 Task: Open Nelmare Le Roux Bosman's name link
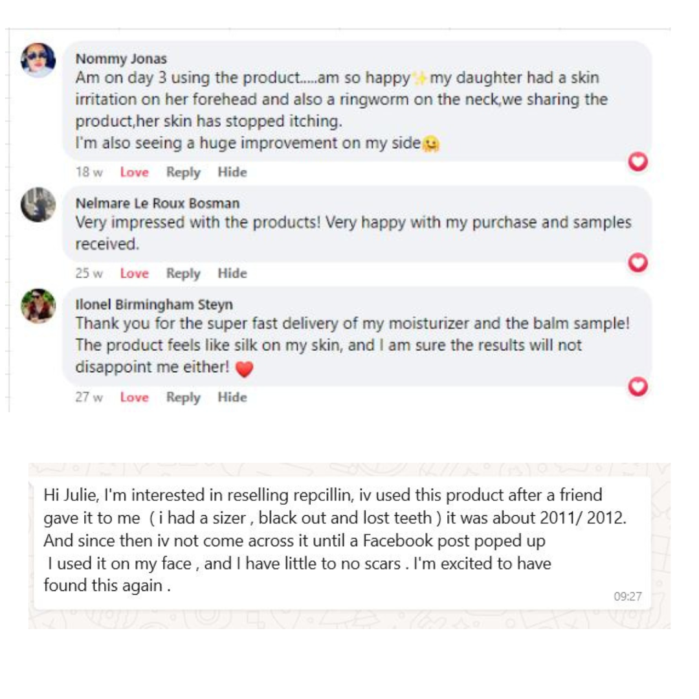(x=157, y=203)
